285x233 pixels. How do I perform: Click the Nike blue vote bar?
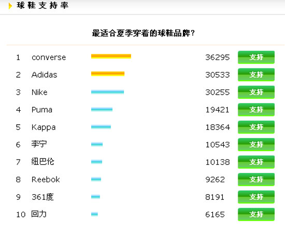coord(108,92)
